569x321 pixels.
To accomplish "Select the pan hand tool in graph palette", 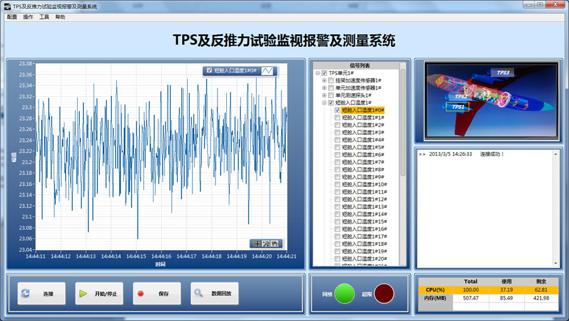I will click(x=275, y=243).
